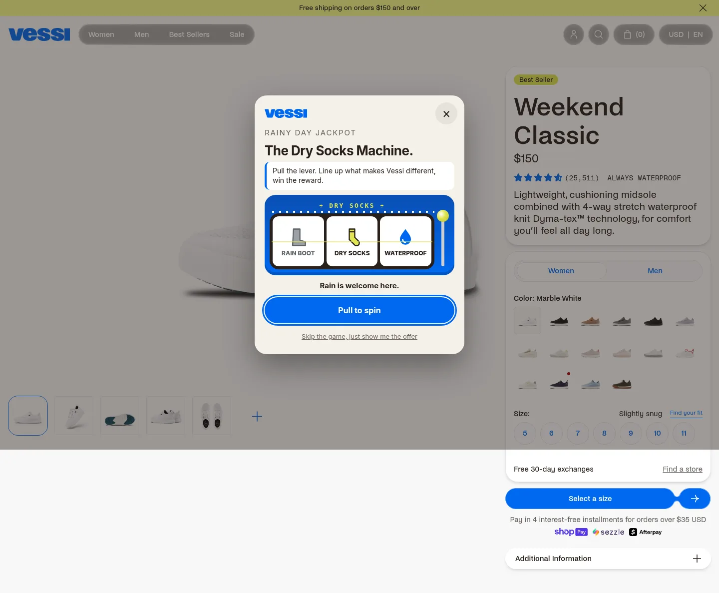Expand Additional Information section
The image size is (719, 593).
click(608, 559)
